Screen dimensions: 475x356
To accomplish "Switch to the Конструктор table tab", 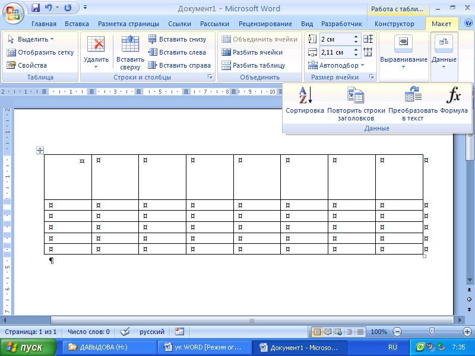I will click(x=394, y=24).
